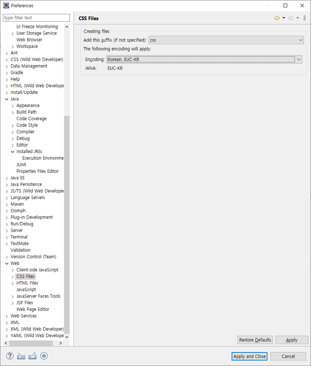Click horizontal scrollbar left arrow

click(x=6, y=343)
